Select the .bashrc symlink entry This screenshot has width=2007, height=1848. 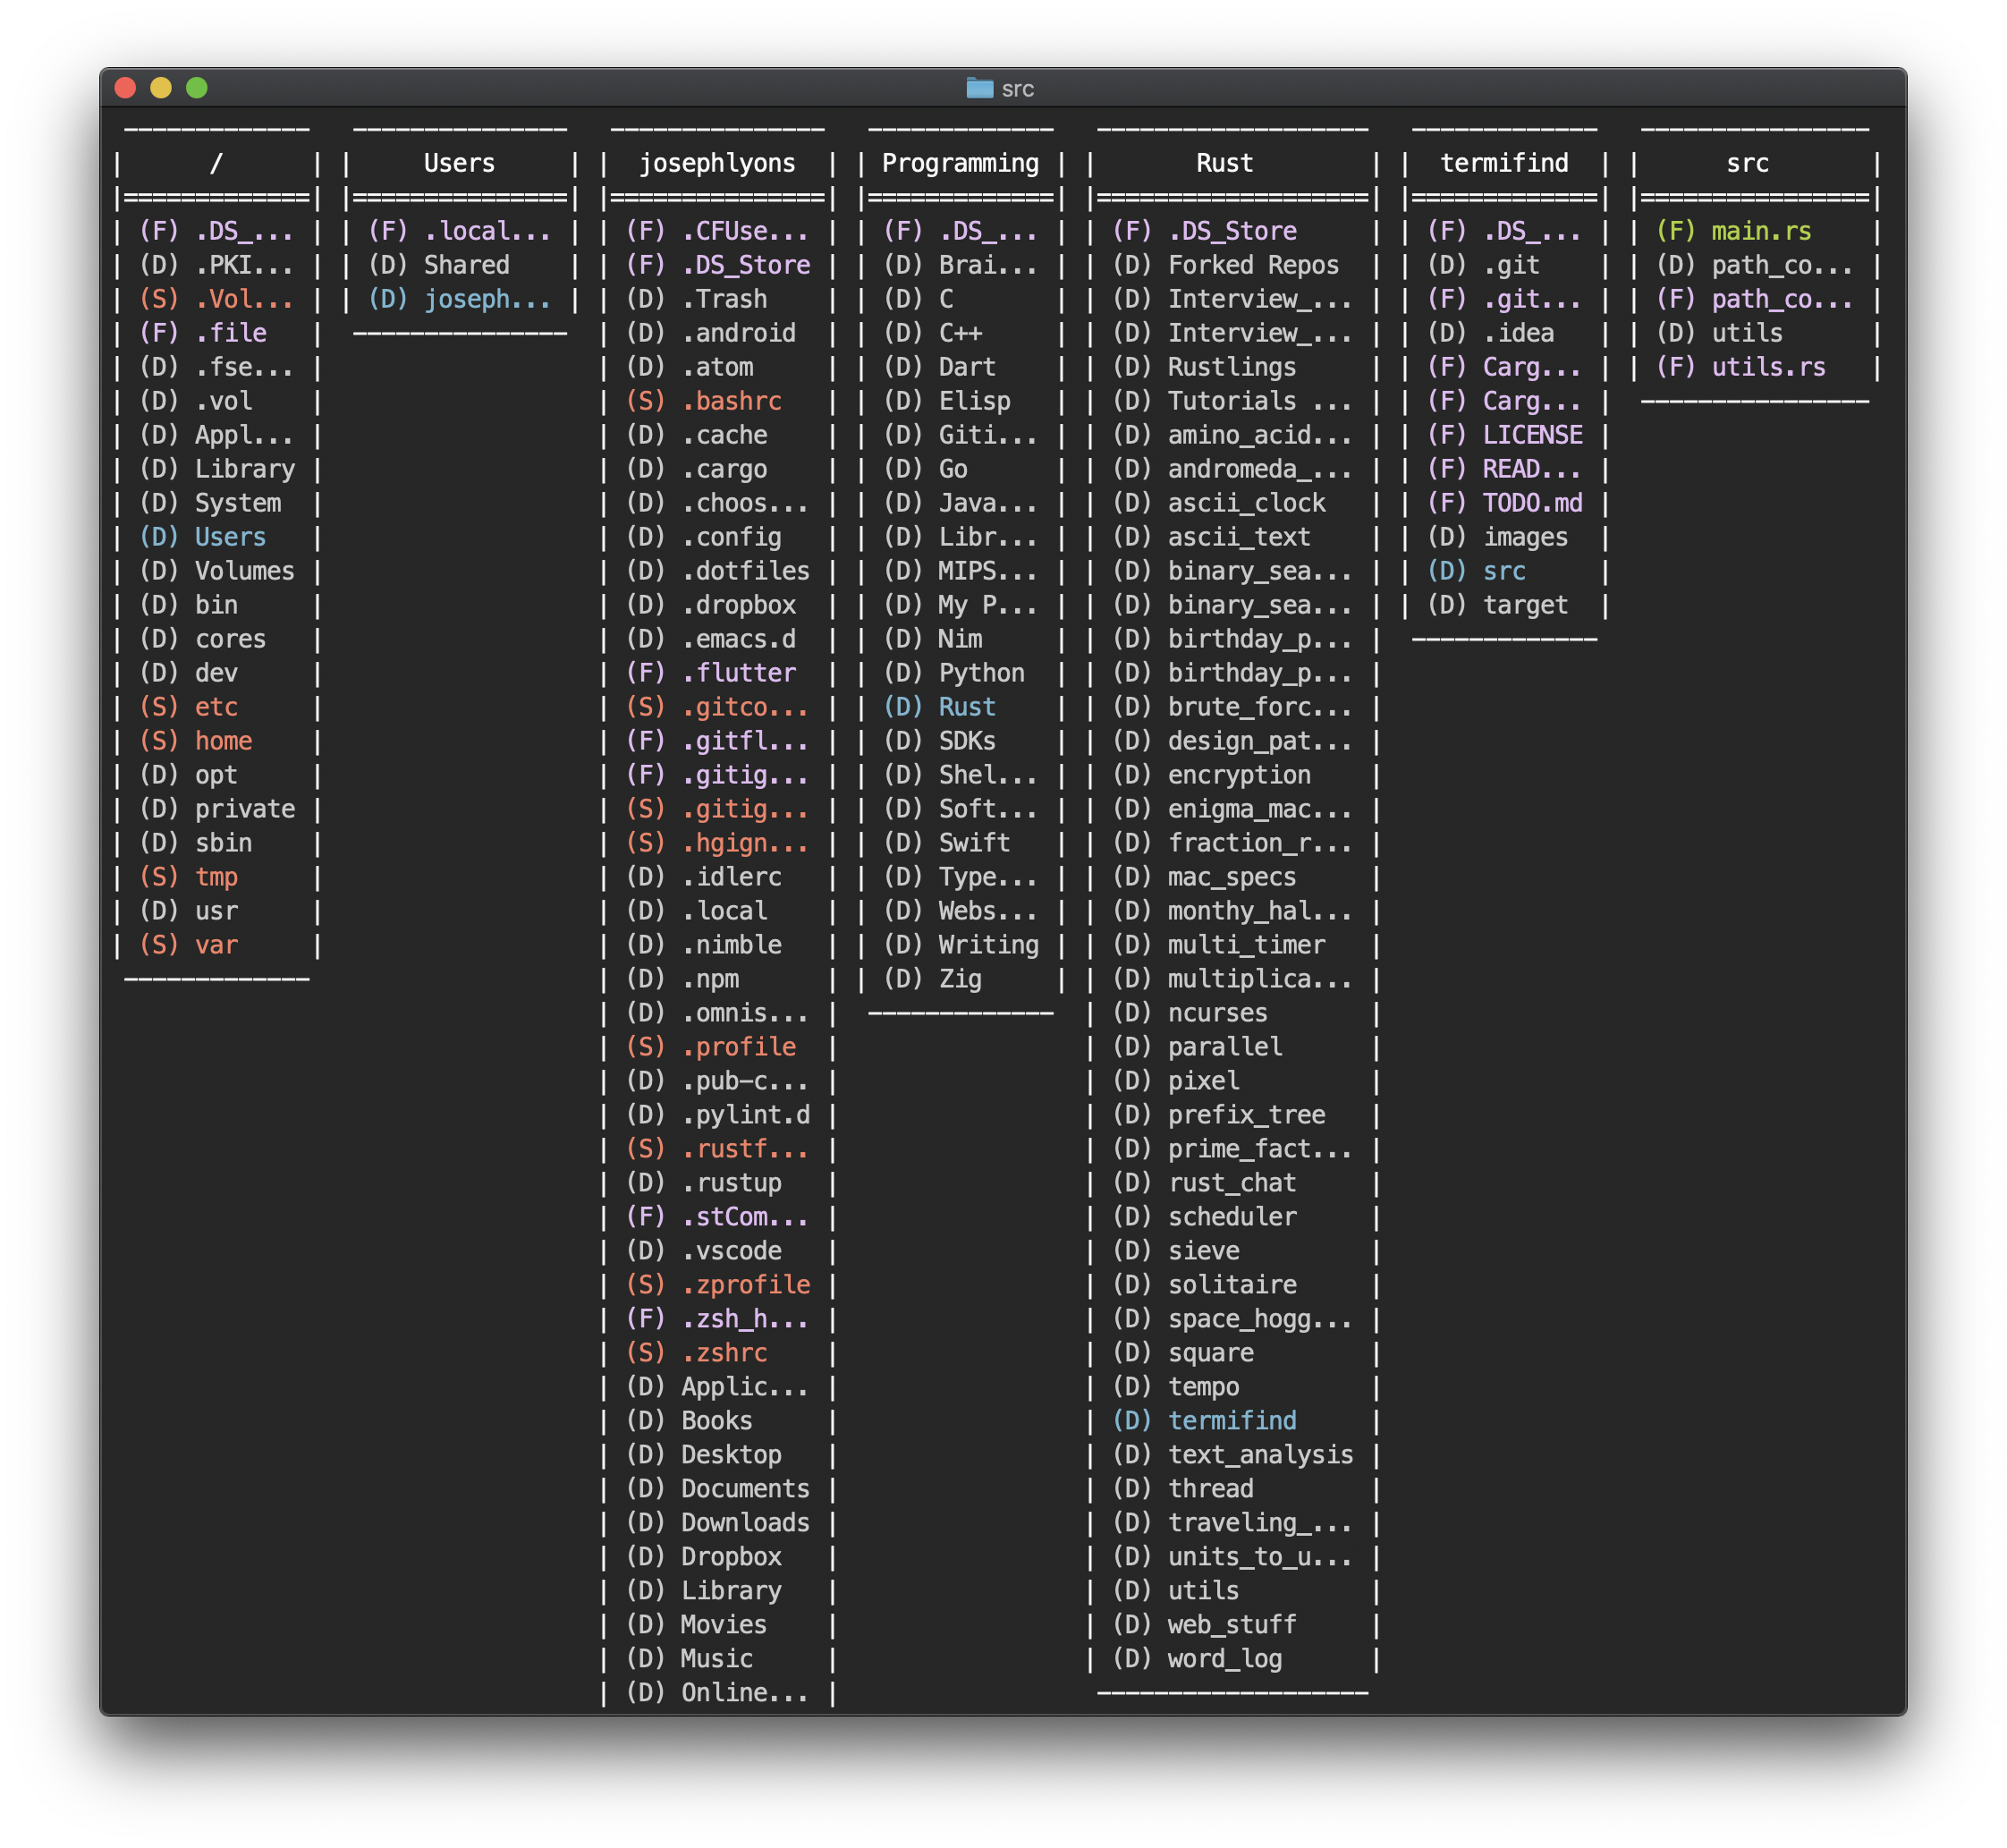click(731, 401)
